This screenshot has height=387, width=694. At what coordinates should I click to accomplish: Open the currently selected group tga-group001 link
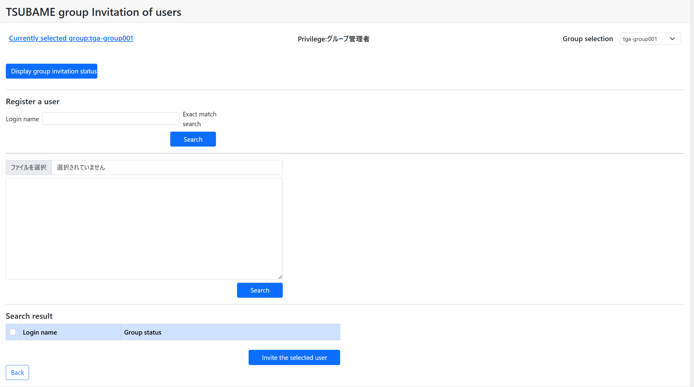tap(71, 38)
